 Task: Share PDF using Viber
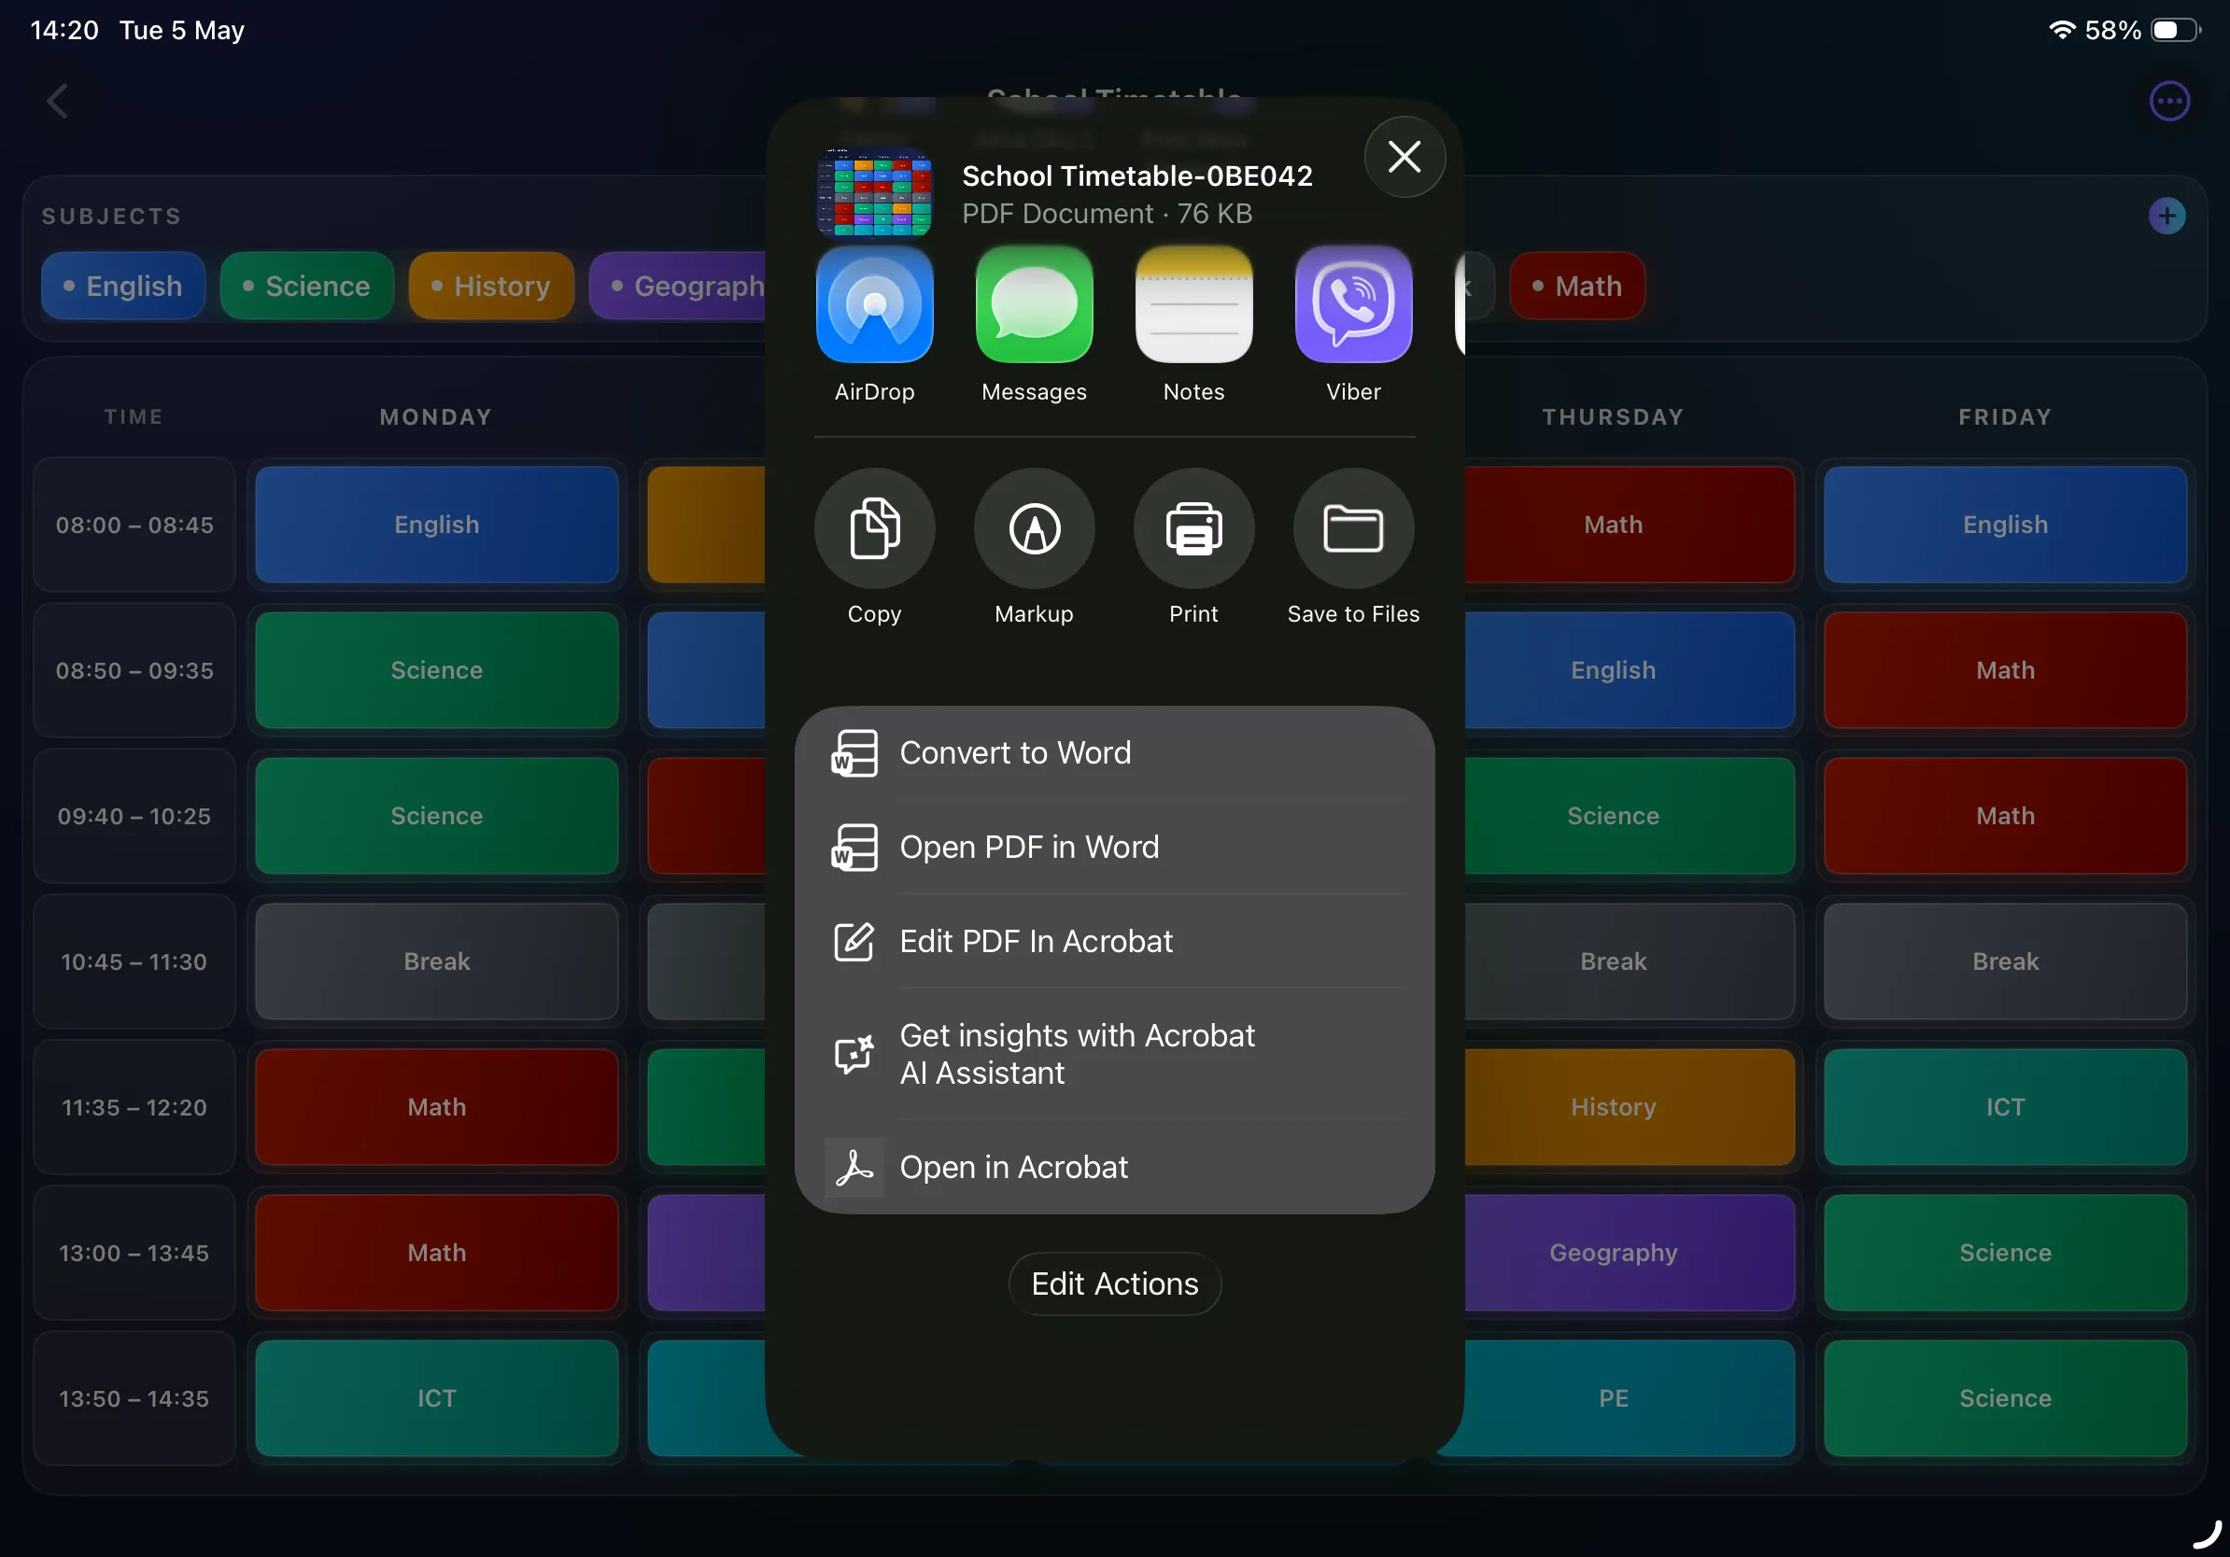point(1353,303)
